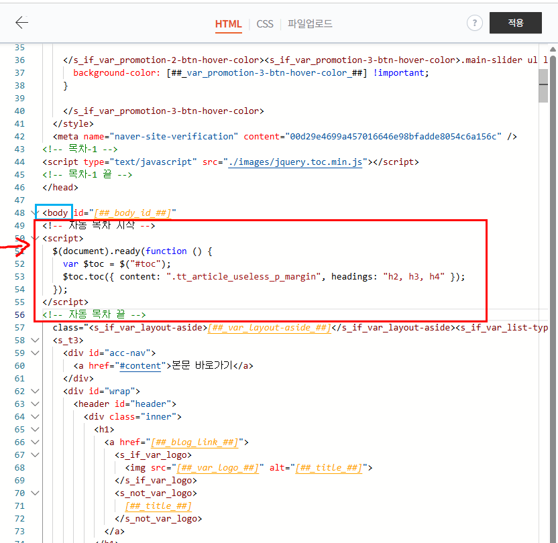The height and width of the screenshot is (543, 558).
Task: Click the [##_var_layout-aside_##] placeholder
Action: (270, 328)
